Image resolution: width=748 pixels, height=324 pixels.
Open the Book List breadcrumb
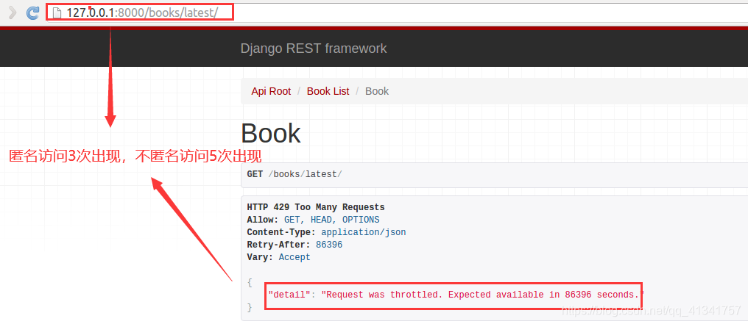pyautogui.click(x=328, y=91)
